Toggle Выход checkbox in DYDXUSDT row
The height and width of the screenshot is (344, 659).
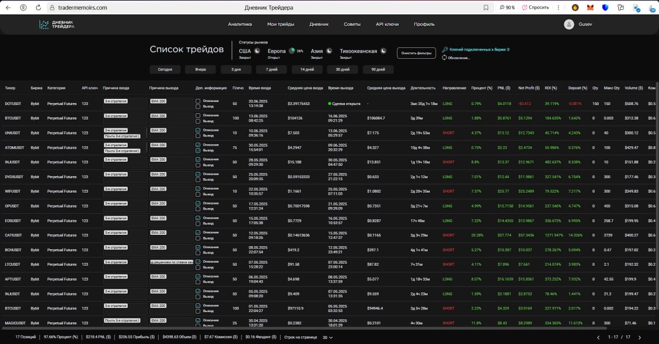[198, 179]
